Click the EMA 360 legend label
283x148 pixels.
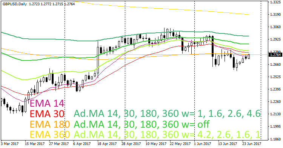pyautogui.click(x=50, y=134)
